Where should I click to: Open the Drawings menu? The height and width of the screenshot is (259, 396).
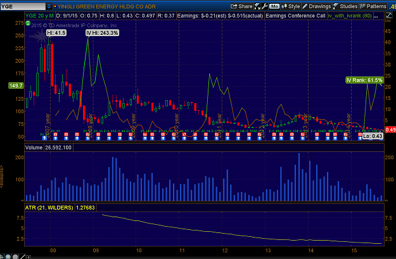pyautogui.click(x=317, y=6)
